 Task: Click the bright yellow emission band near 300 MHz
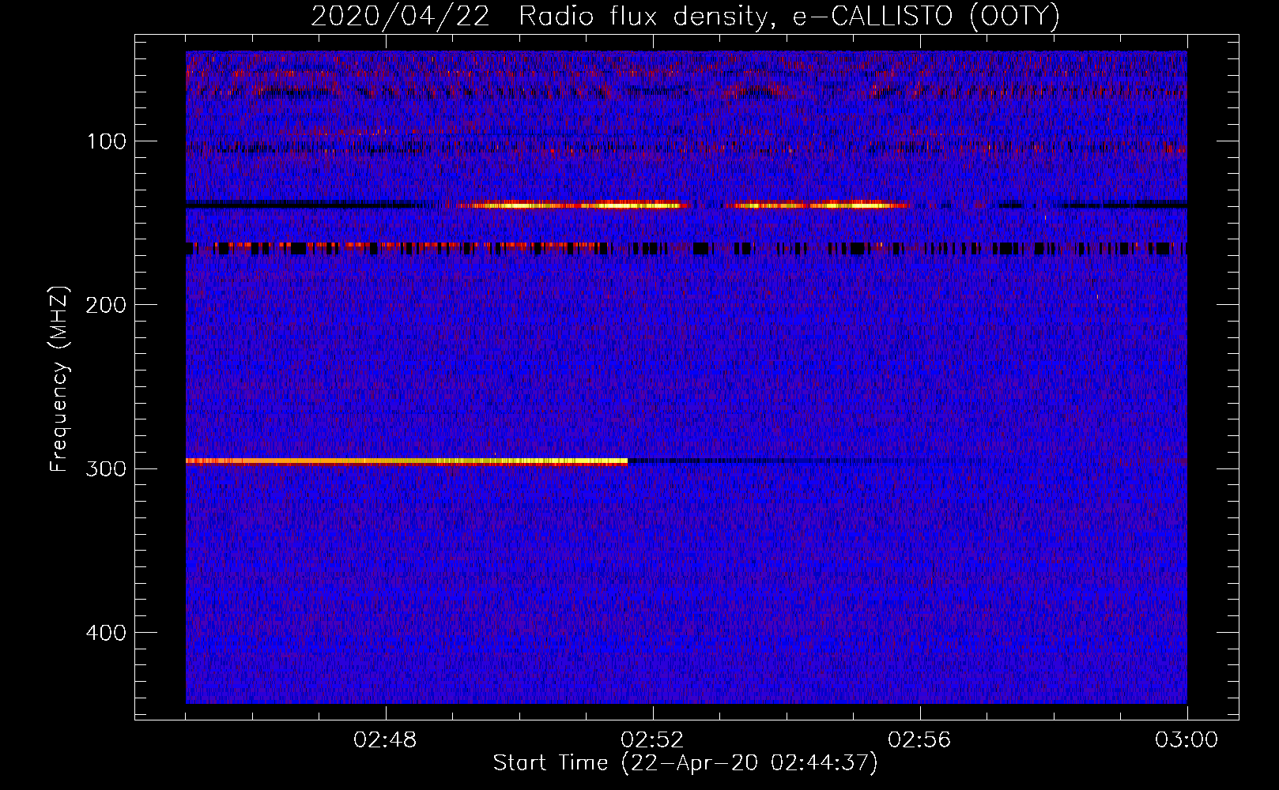coord(406,461)
